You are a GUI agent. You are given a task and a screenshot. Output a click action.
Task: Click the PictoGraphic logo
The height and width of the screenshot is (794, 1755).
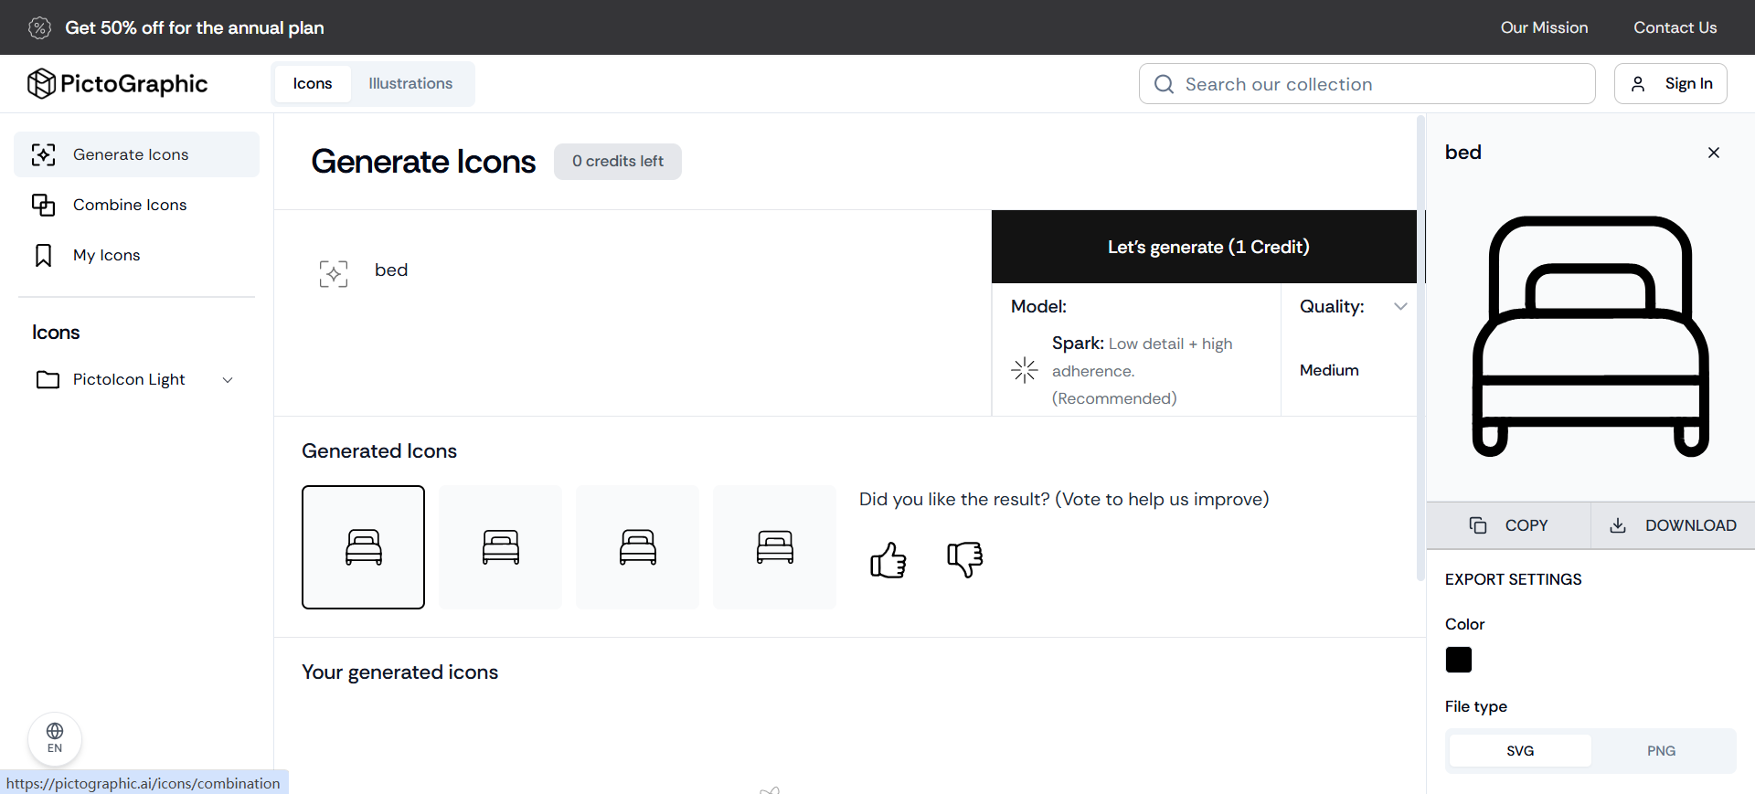pyautogui.click(x=118, y=83)
